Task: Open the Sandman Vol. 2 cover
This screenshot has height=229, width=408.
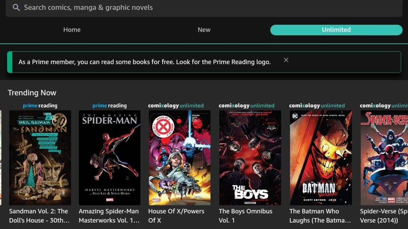Action: coord(40,157)
